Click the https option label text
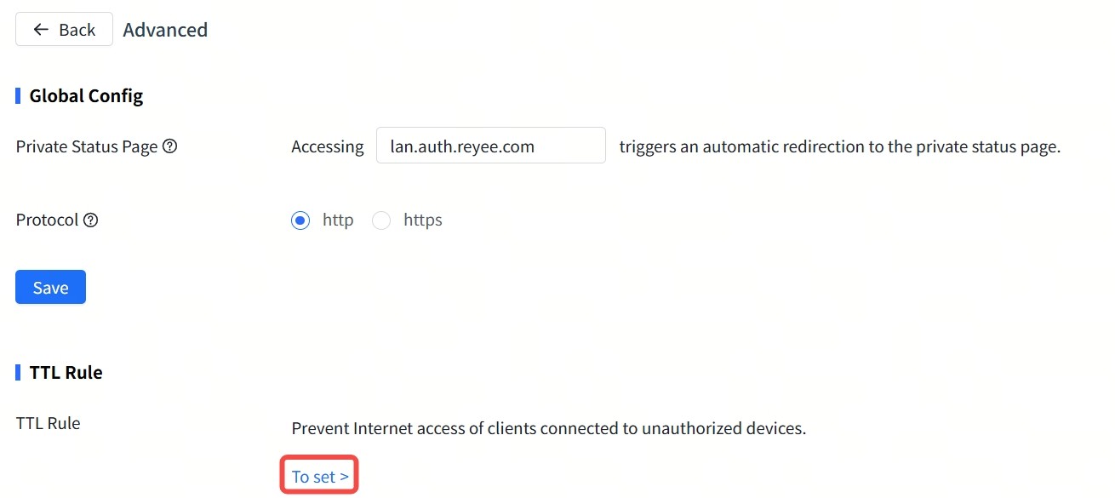1115x498 pixels. coord(423,220)
